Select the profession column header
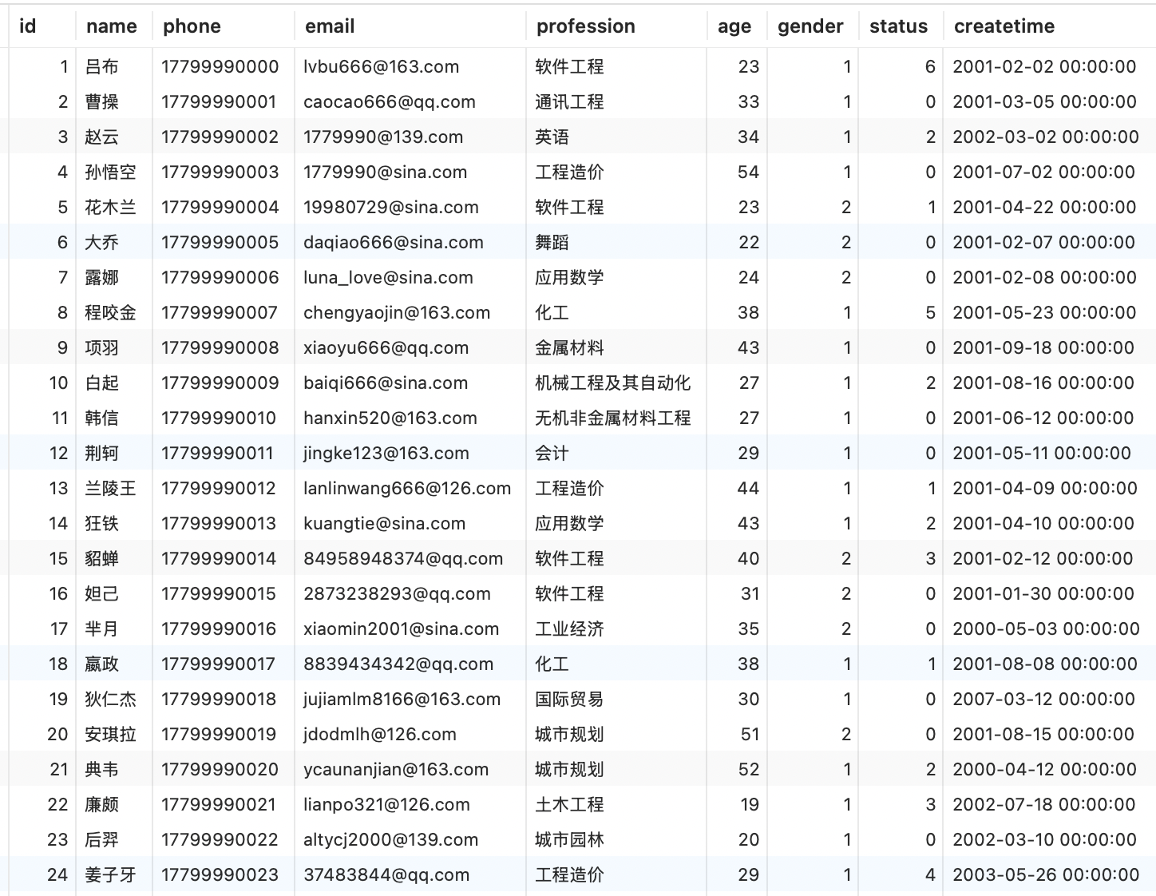The width and height of the screenshot is (1156, 896). coord(586,26)
